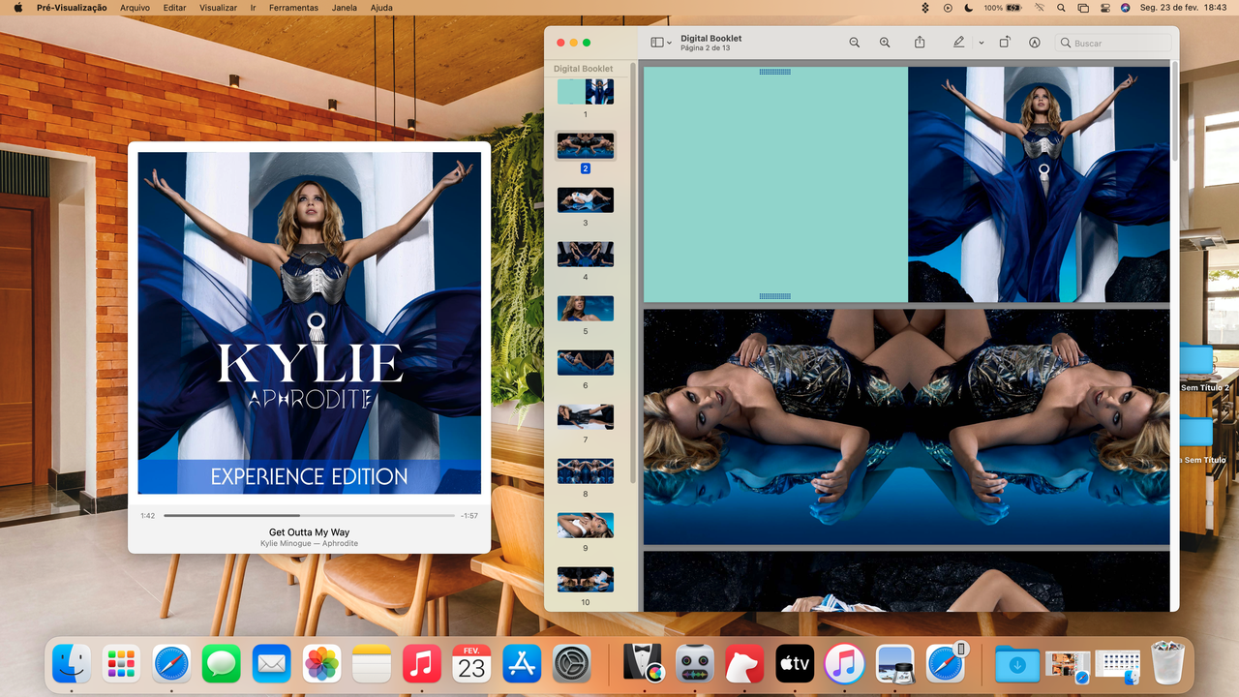Viewport: 1239px width, 697px height.
Task: Toggle Focus moon icon in menu bar
Action: (969, 8)
